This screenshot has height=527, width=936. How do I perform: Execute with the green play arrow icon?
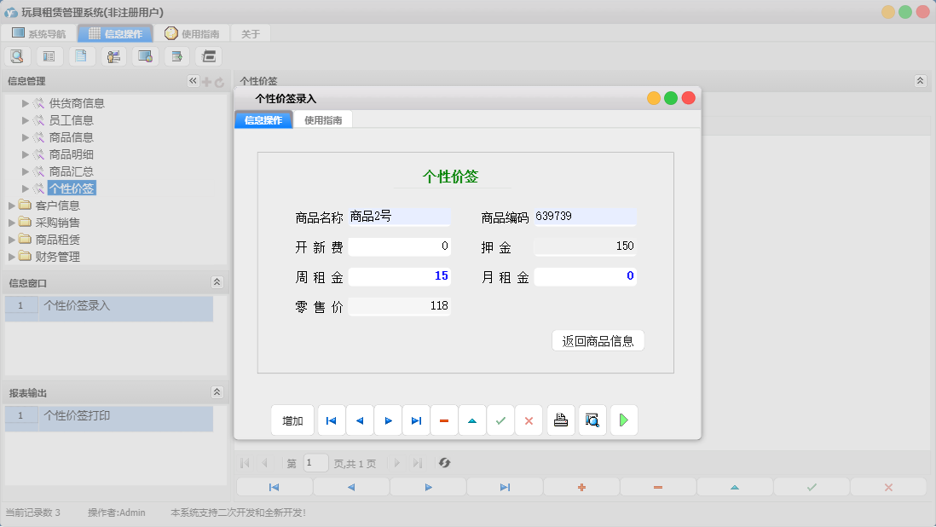pyautogui.click(x=623, y=420)
